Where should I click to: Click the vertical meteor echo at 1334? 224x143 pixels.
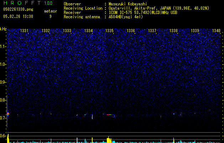coord(92,117)
